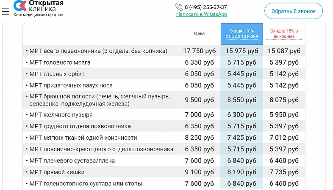The image size is (333, 190).
Task: Open the hamburger menu
Action: [6, 11]
